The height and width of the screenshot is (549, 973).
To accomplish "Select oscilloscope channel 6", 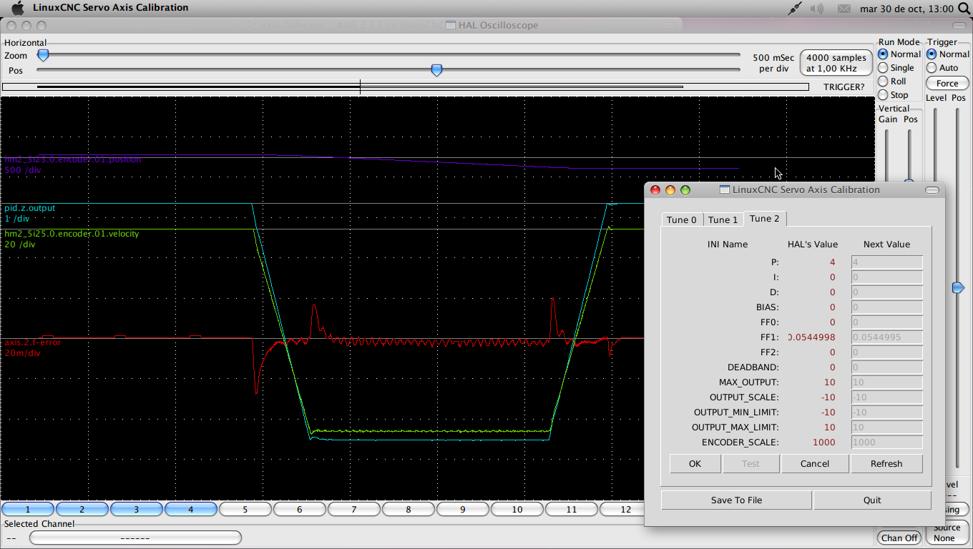I will tap(300, 510).
